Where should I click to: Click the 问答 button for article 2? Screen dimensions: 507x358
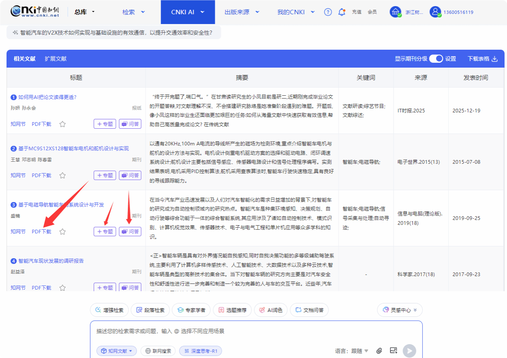pos(130,176)
